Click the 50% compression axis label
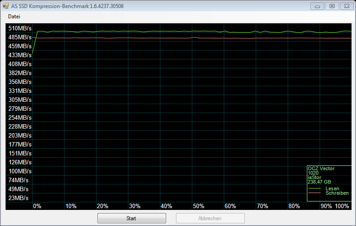Viewport: 356px width, 226px height. click(198, 206)
